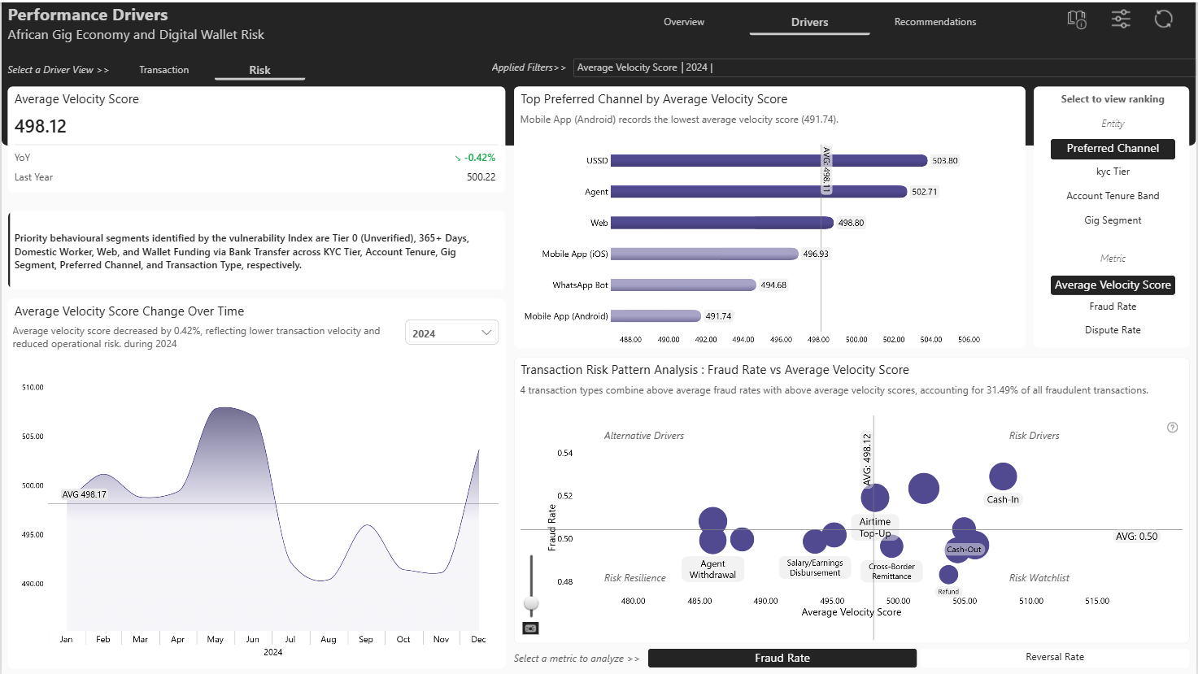The image size is (1198, 674).
Task: Select kyc Tier entity option
Action: [x=1113, y=172]
